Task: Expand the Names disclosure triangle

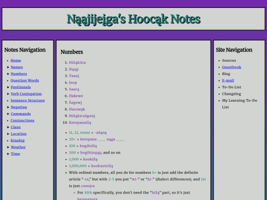Action: pos(8,67)
